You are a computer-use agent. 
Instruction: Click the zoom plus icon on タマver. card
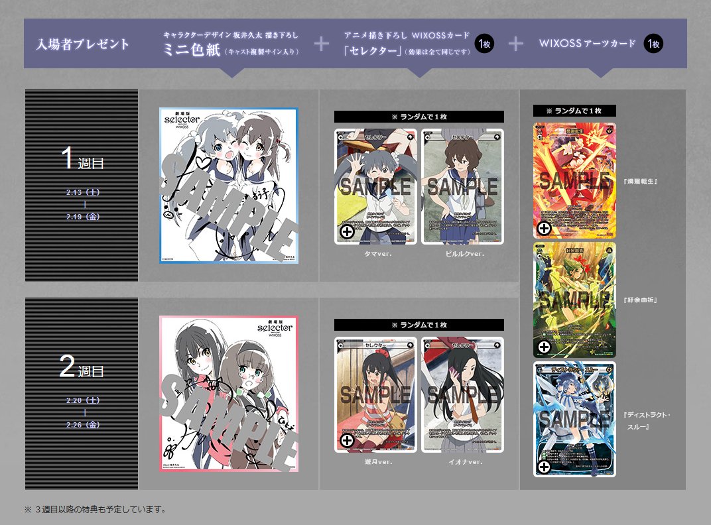point(348,231)
